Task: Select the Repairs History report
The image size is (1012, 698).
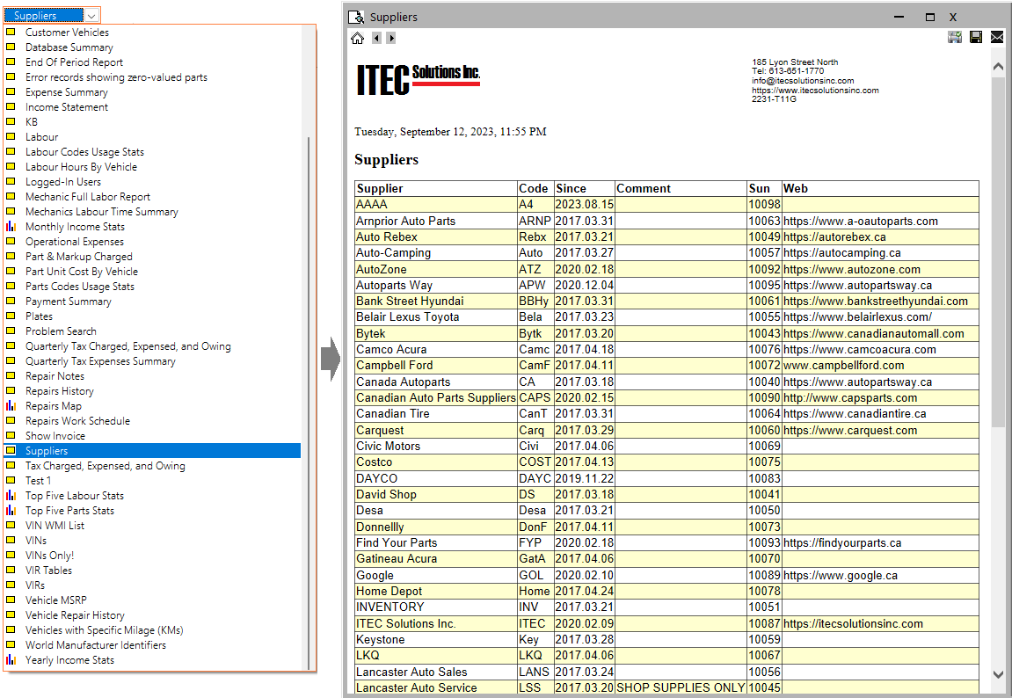Action: click(x=59, y=390)
